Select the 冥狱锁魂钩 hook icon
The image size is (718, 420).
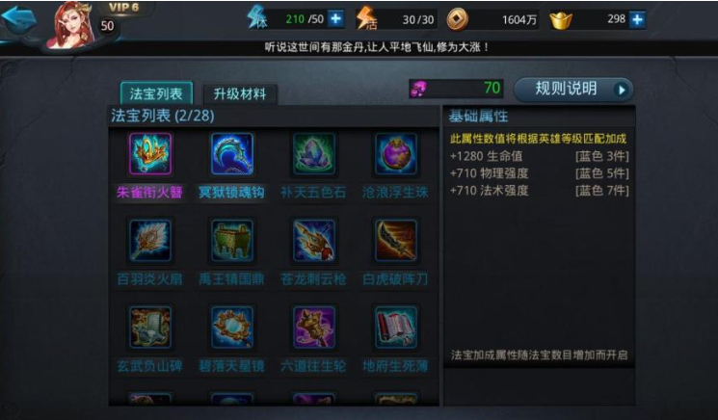tap(231, 154)
